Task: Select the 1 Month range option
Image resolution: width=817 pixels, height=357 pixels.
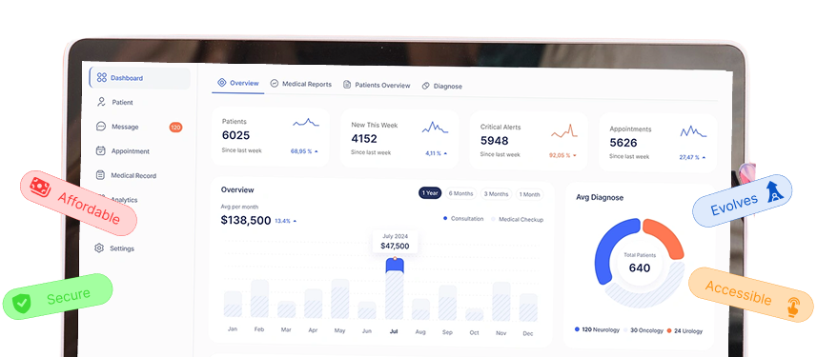Action: pyautogui.click(x=529, y=194)
